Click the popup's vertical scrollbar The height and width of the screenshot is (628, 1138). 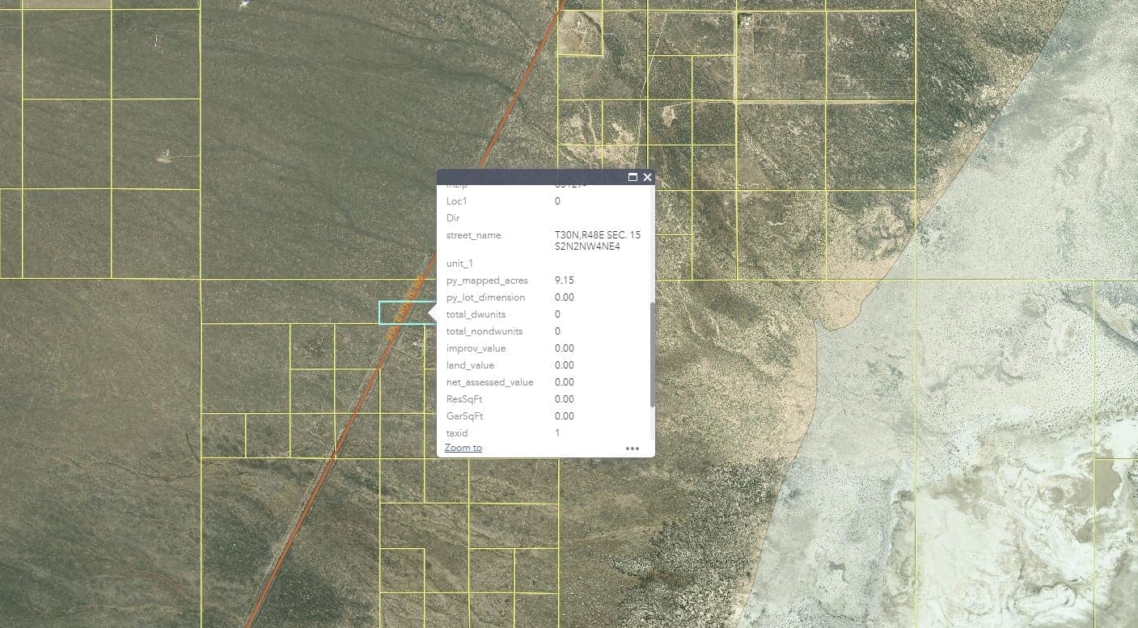click(652, 355)
